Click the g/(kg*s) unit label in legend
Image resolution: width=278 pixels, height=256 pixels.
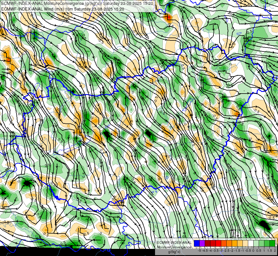point(174,252)
